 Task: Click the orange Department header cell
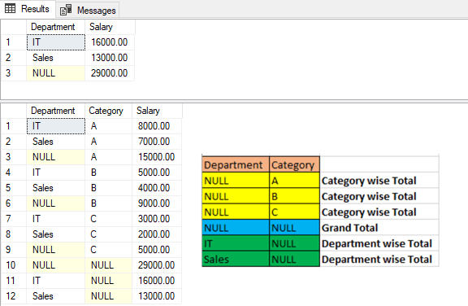[x=236, y=164]
